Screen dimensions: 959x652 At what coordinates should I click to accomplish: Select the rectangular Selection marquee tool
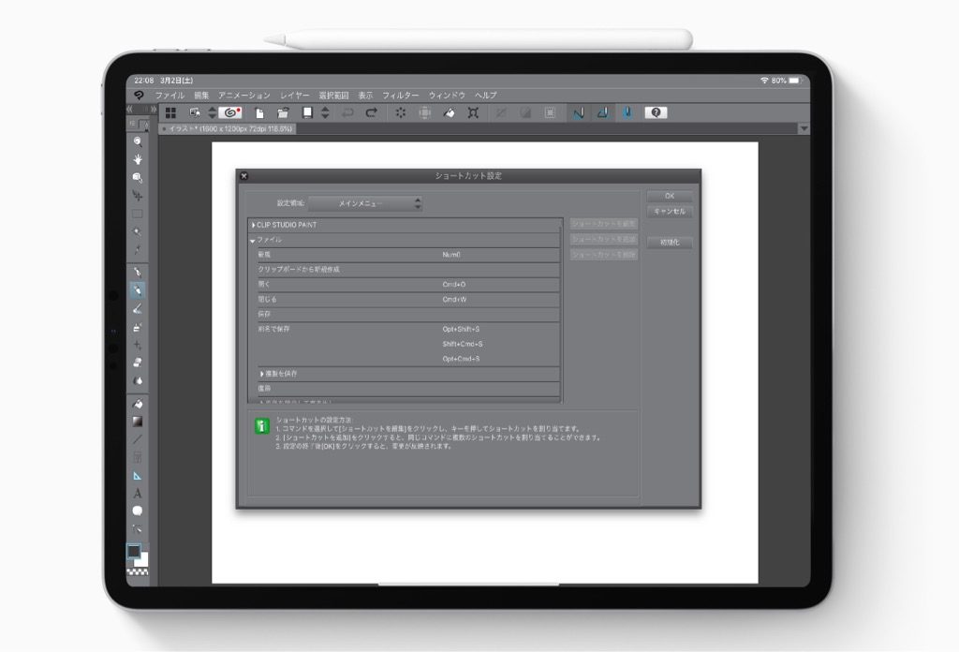coord(138,215)
